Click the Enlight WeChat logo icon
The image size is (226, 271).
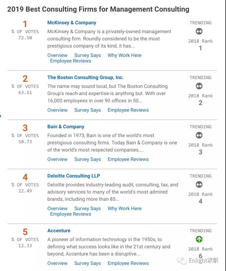182,260
